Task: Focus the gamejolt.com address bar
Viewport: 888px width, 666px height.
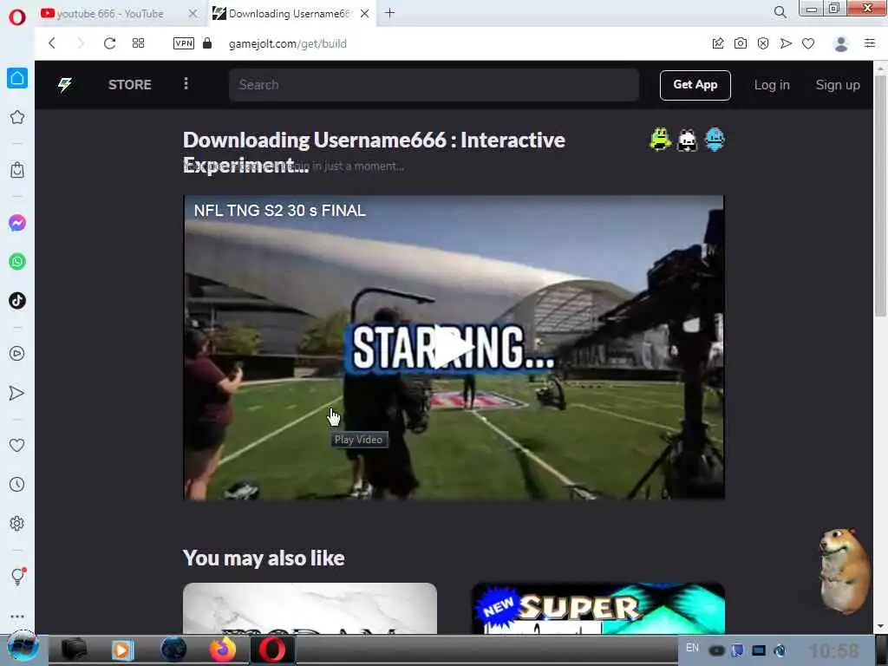Action: (288, 43)
